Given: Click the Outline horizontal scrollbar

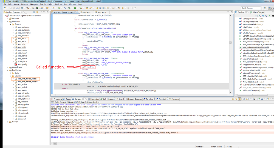Looking at the screenshot, I should tap(252, 95).
